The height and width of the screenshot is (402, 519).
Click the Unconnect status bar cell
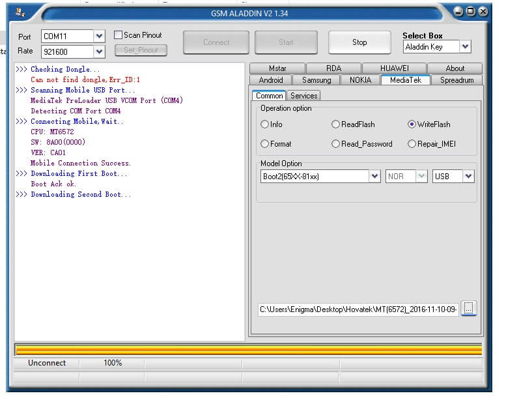tap(47, 363)
